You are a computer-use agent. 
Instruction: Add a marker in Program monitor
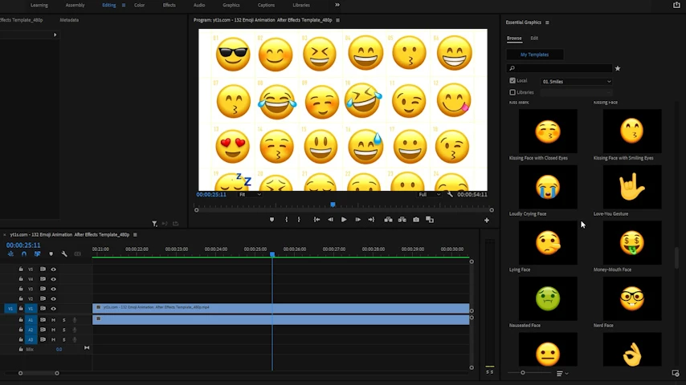272,220
